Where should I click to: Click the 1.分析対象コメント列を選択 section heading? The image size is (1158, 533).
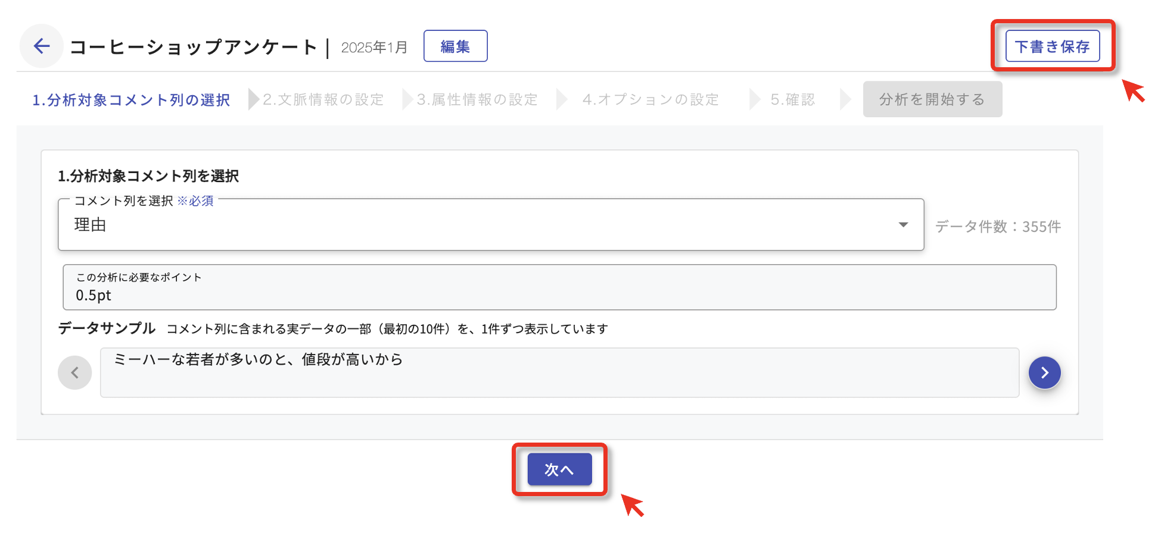148,176
